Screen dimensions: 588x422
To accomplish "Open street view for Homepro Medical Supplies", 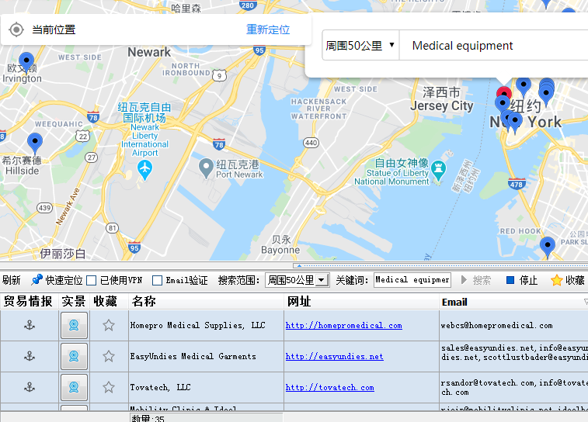I will tap(74, 325).
